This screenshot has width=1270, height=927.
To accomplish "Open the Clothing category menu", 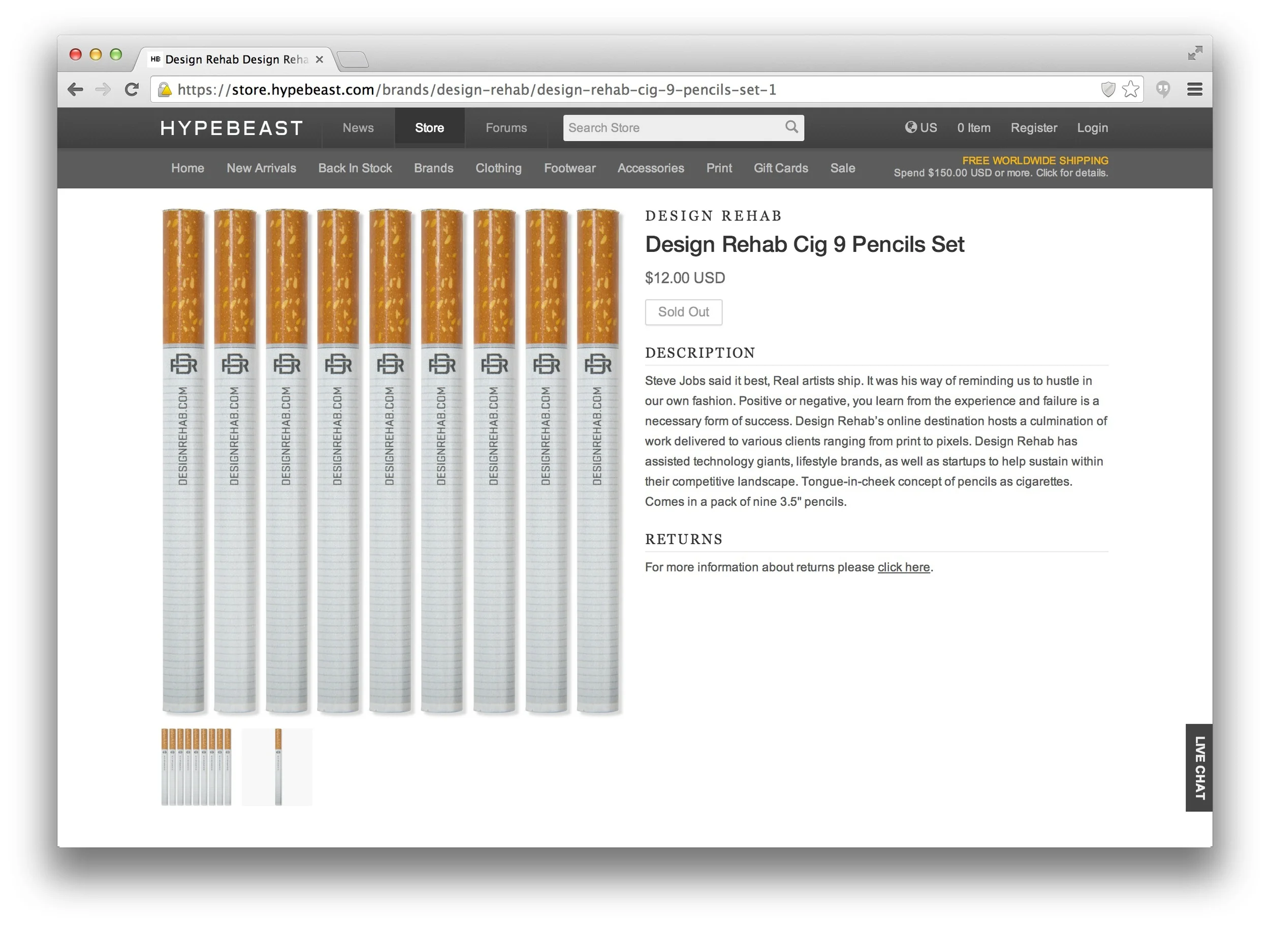I will click(498, 168).
